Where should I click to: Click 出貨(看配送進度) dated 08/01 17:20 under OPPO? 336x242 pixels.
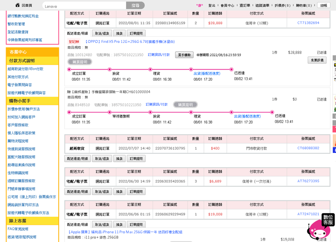[x=207, y=74]
